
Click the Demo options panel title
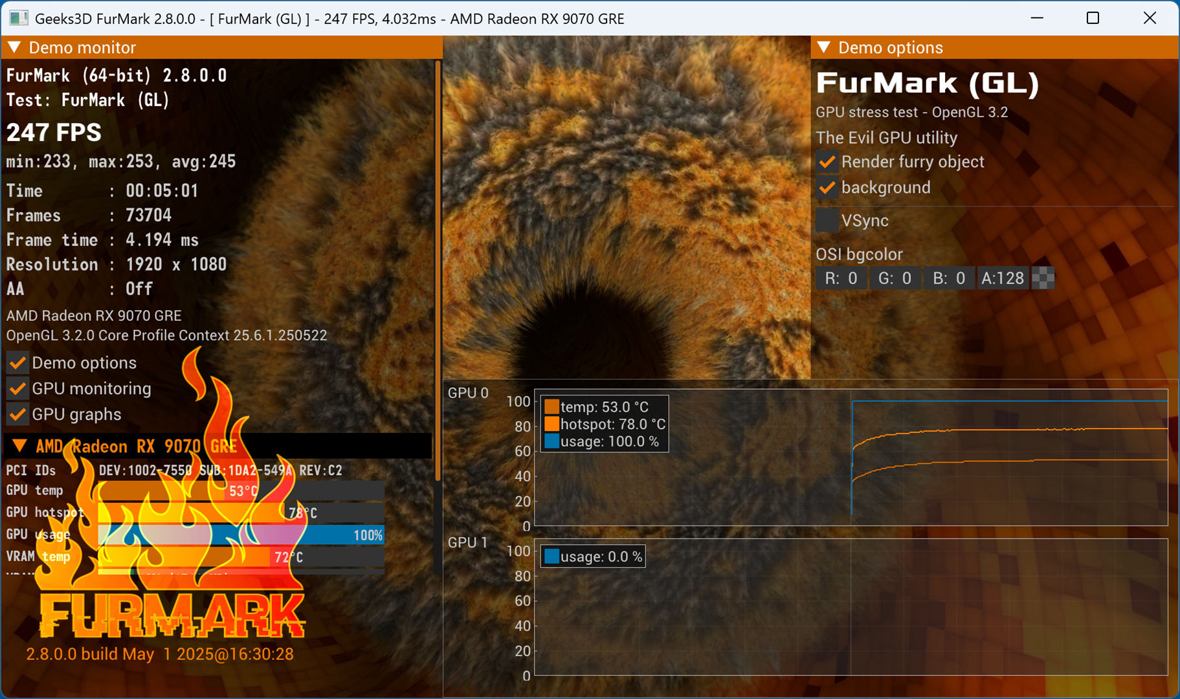pyautogui.click(x=891, y=47)
